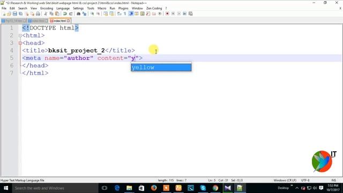Toggle synchronize vertical scrolling
The height and width of the screenshot is (193, 343).
pos(106,13)
